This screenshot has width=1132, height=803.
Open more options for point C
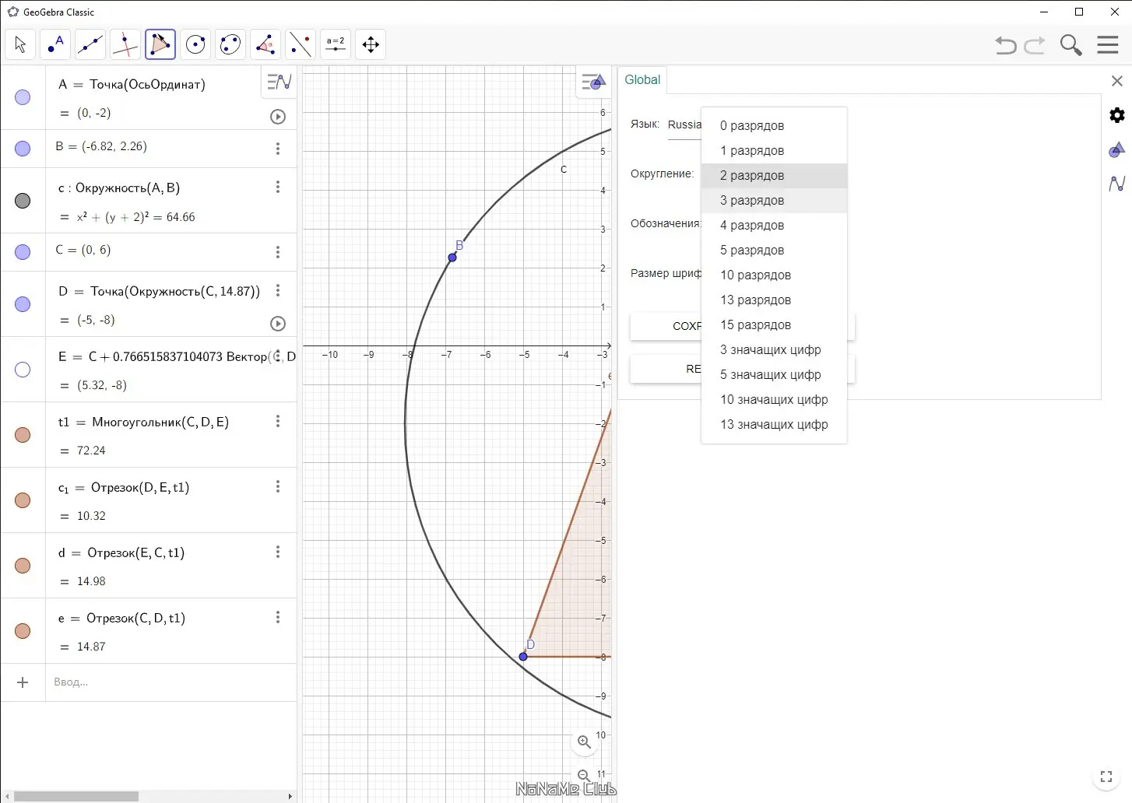click(x=278, y=252)
